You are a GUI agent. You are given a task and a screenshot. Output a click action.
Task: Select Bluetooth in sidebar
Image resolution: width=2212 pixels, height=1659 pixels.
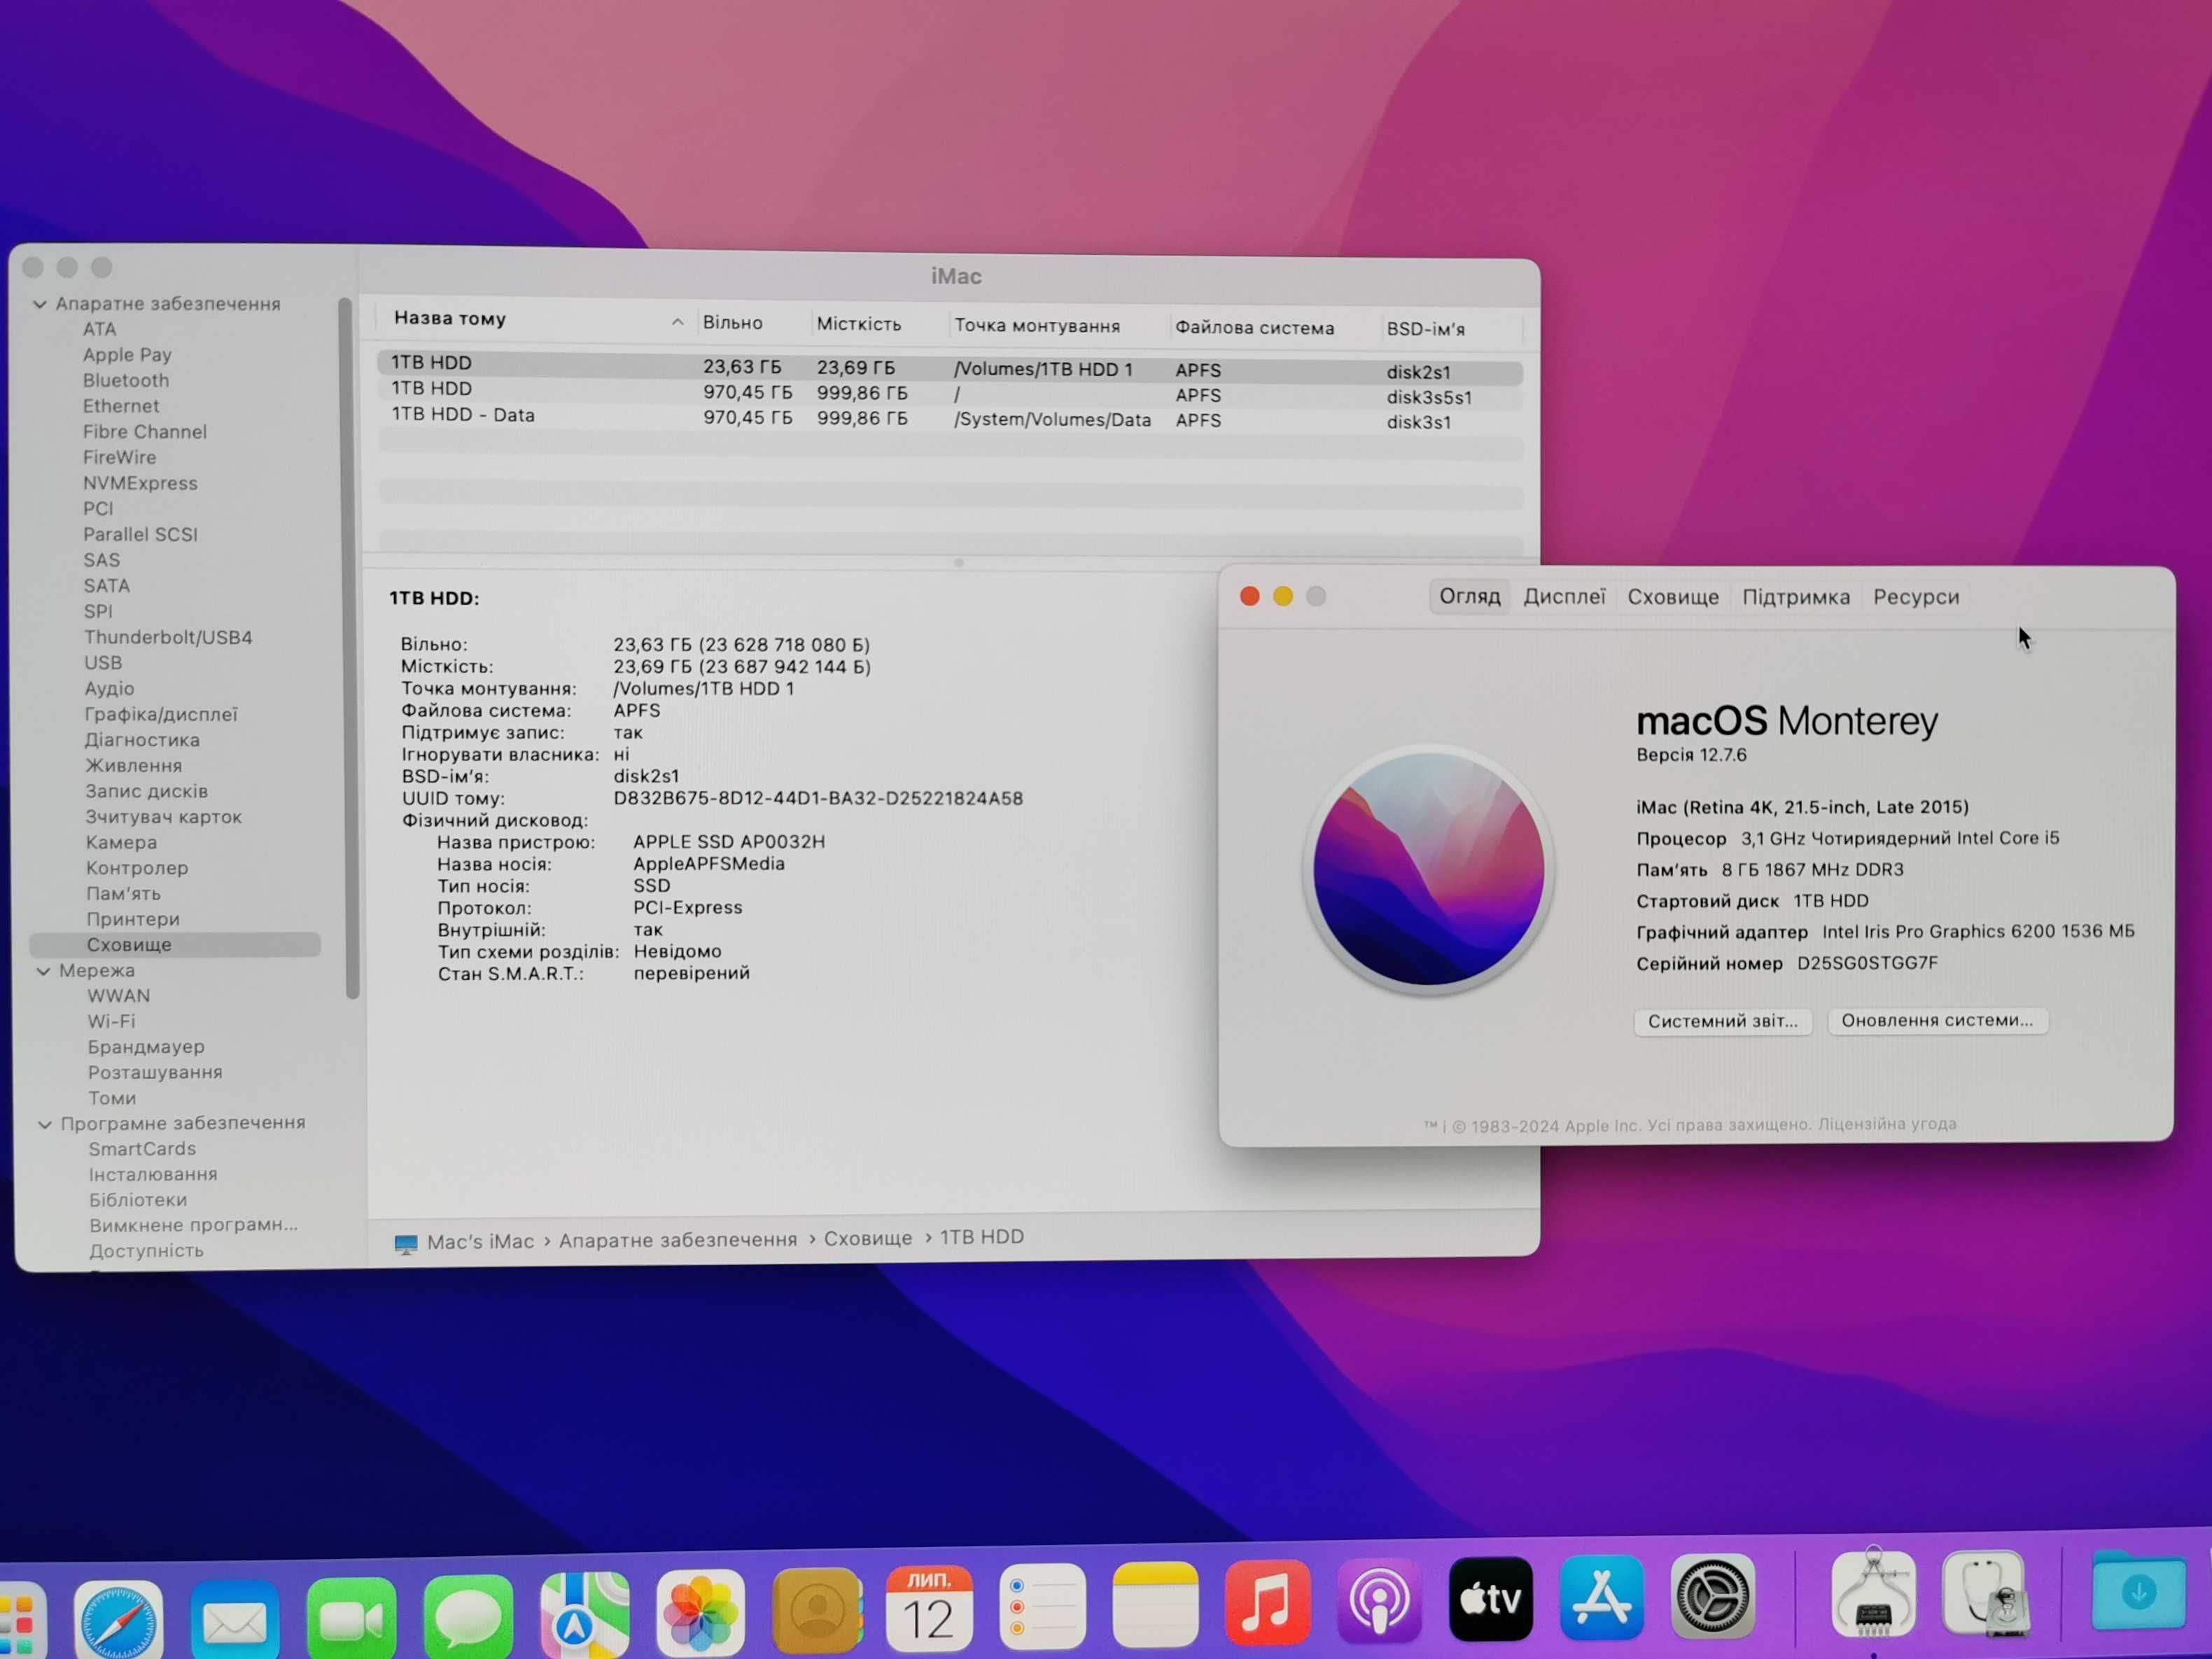tap(126, 381)
